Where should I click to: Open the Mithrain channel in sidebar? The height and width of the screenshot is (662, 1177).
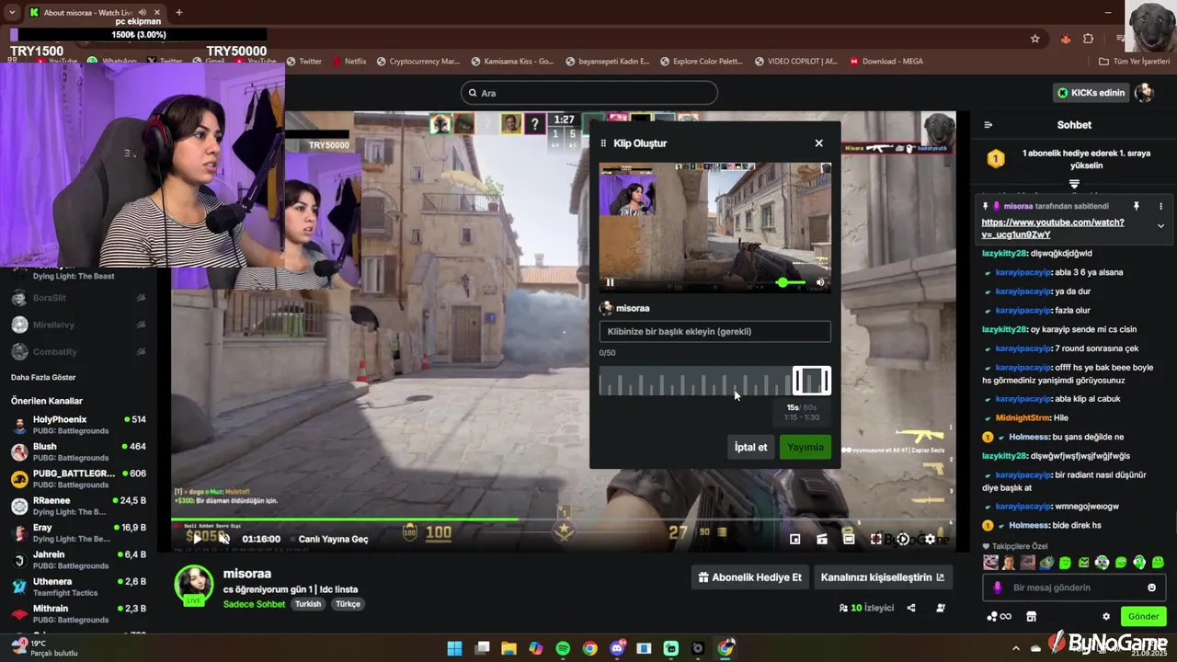pyautogui.click(x=78, y=613)
